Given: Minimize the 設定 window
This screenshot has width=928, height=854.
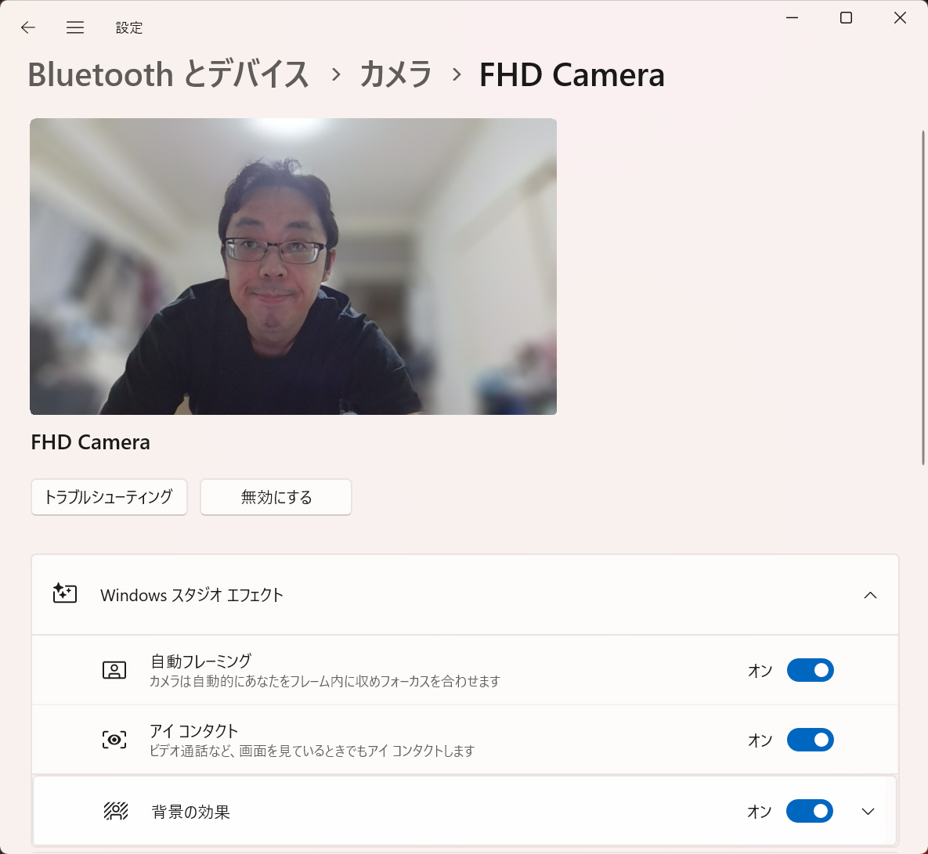Looking at the screenshot, I should 792,18.
